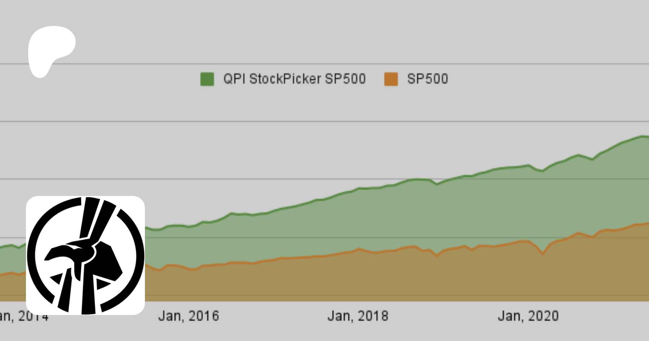The width and height of the screenshot is (649, 341).
Task: Click the green line above Jan, 2016
Action: point(189,227)
